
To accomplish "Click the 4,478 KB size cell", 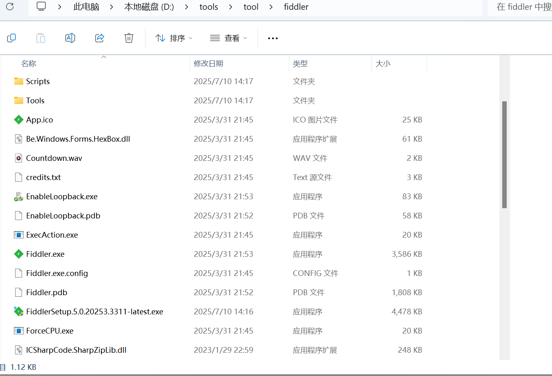I will [x=407, y=311].
